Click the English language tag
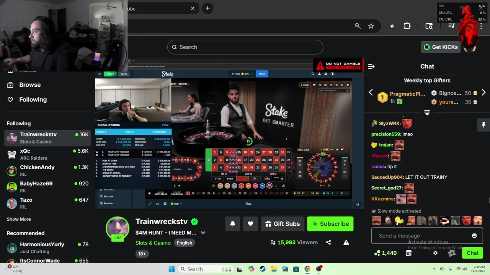 point(184,243)
